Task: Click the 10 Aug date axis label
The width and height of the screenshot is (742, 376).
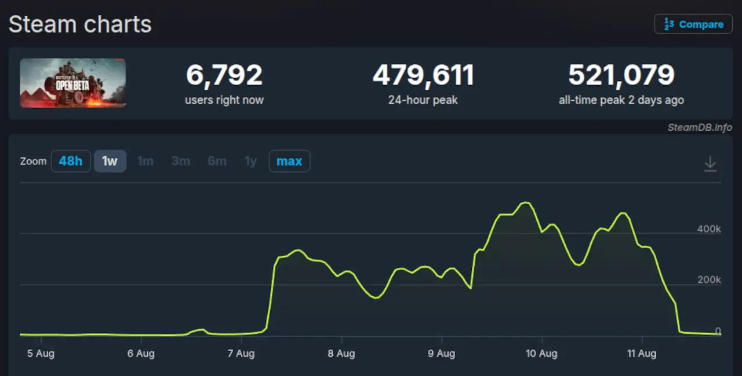Action: (x=541, y=353)
